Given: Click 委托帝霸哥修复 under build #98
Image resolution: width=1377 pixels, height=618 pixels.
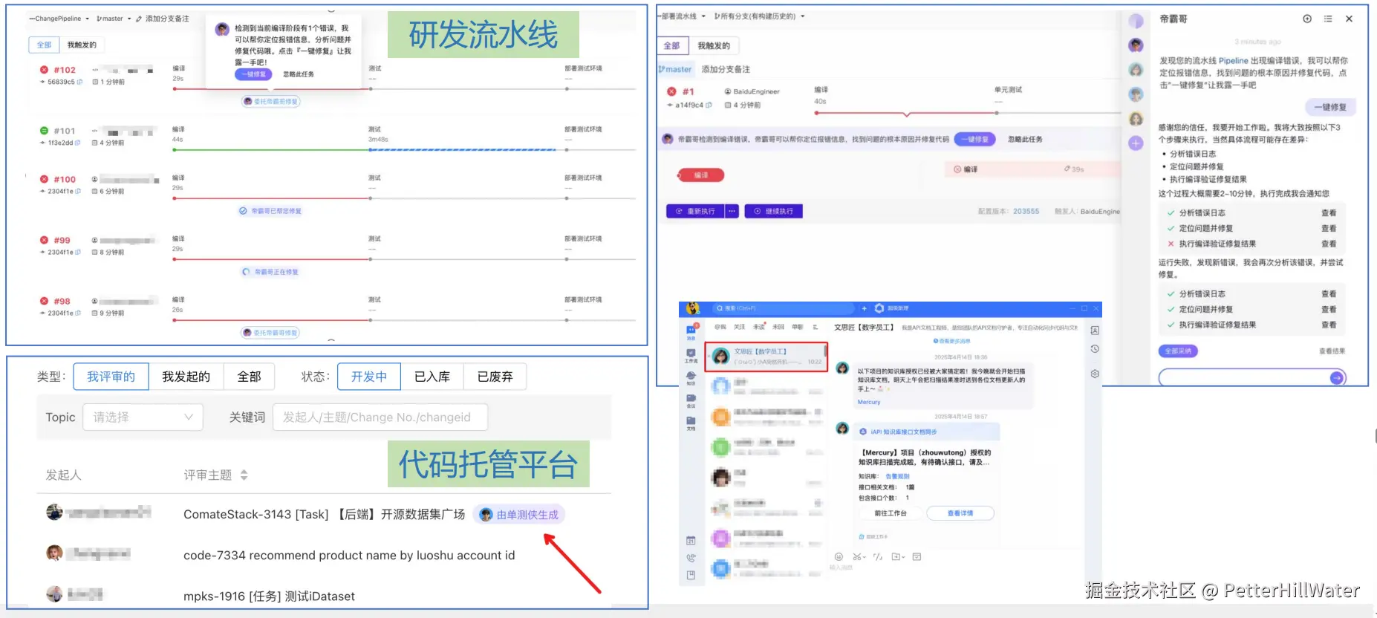Looking at the screenshot, I should pyautogui.click(x=271, y=333).
